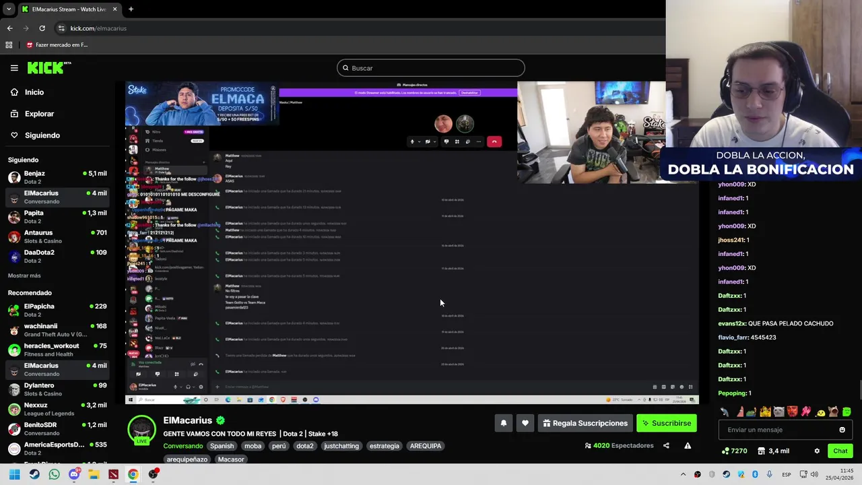Open Steam from the taskbar
Viewport: 862px width, 485px height.
pos(34,474)
